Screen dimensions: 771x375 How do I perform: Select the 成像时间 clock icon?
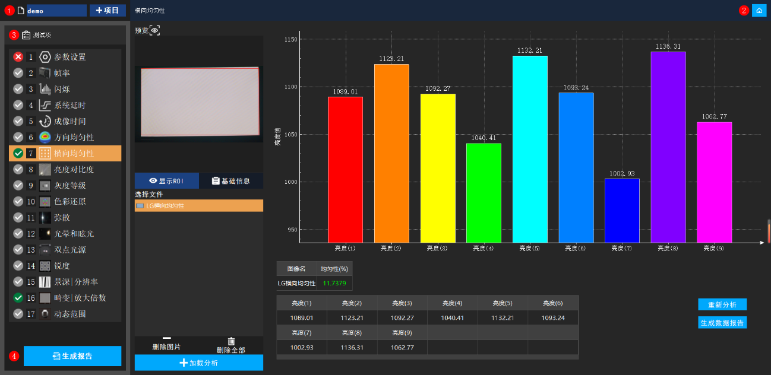click(45, 121)
